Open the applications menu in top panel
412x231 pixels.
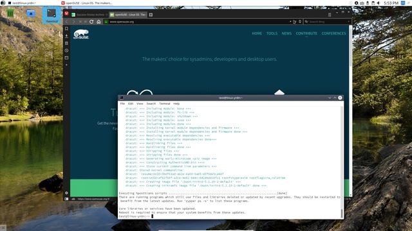[3, 3]
